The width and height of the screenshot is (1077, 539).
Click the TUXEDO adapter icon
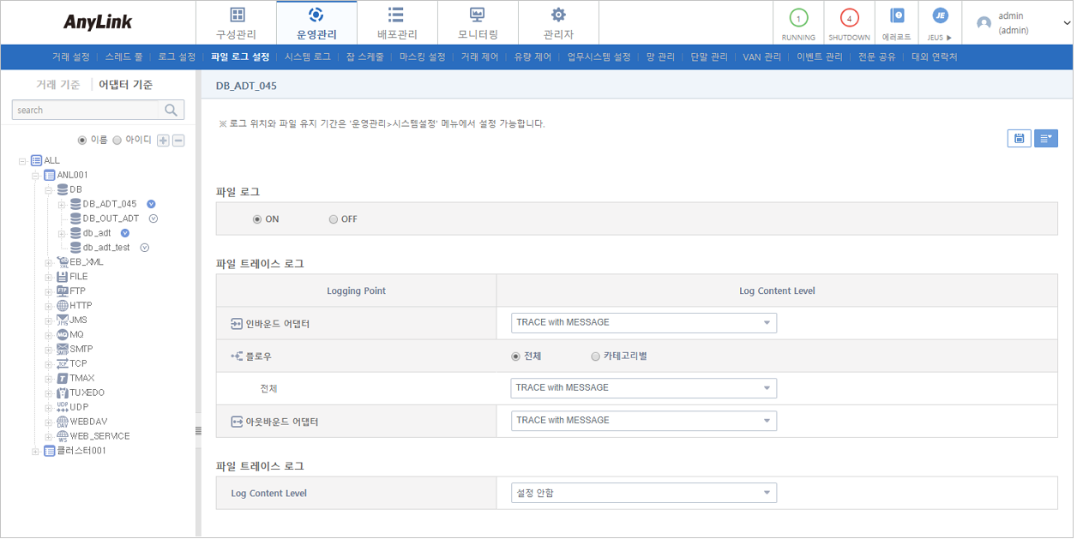coord(62,392)
